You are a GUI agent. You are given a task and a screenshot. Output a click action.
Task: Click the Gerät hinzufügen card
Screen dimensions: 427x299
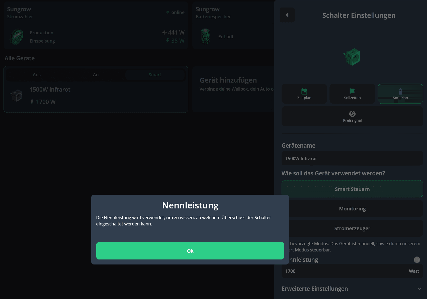coord(233,89)
